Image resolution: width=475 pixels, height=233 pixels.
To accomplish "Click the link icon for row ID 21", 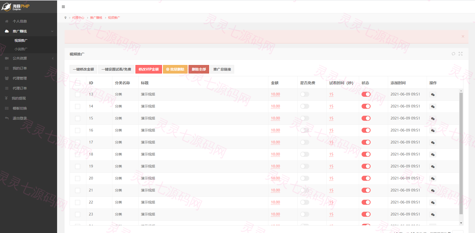I will 433,190.
